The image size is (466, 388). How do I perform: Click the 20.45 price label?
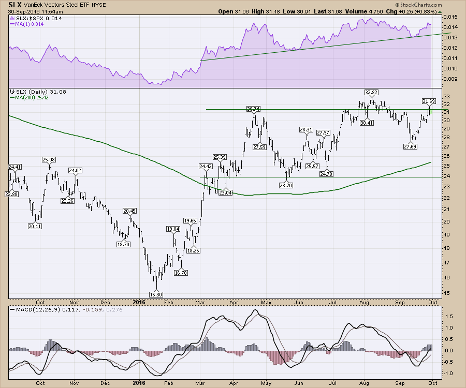coord(129,211)
